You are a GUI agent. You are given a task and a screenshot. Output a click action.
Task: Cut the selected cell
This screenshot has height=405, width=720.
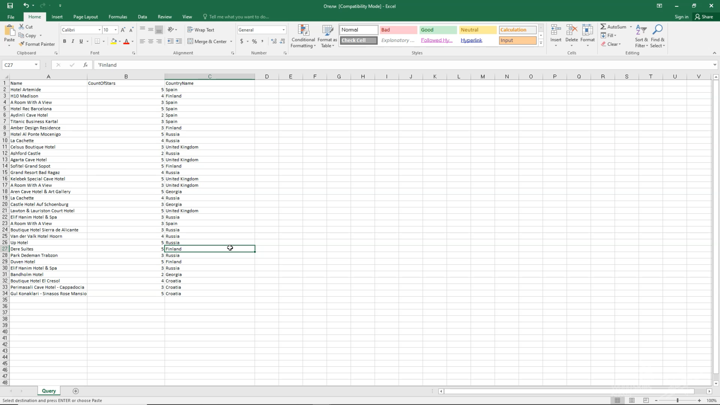pos(26,27)
